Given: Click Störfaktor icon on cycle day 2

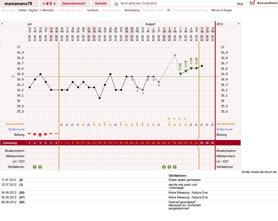Looking at the screenshot, I should tap(35, 167).
